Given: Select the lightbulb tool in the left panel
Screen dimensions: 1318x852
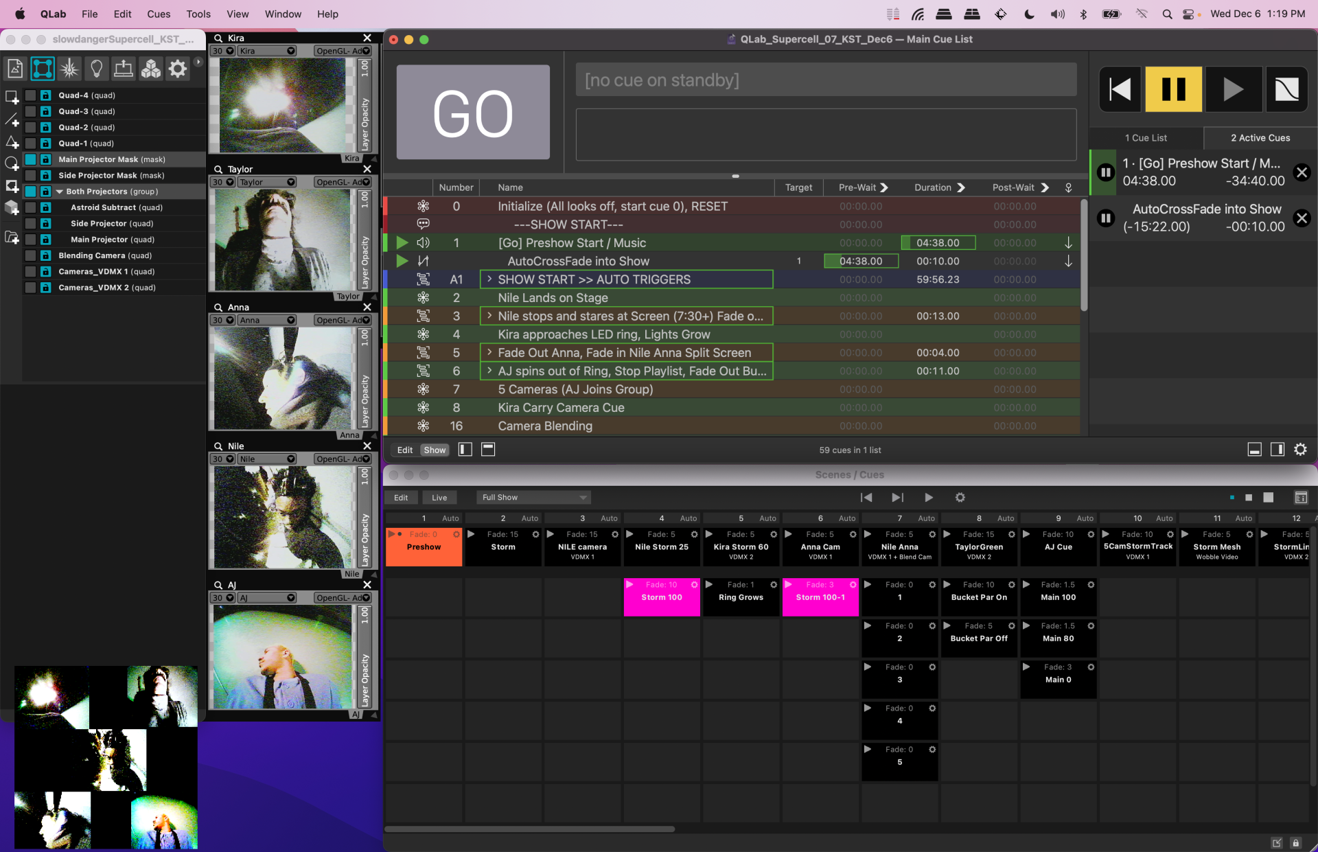Looking at the screenshot, I should (96, 68).
